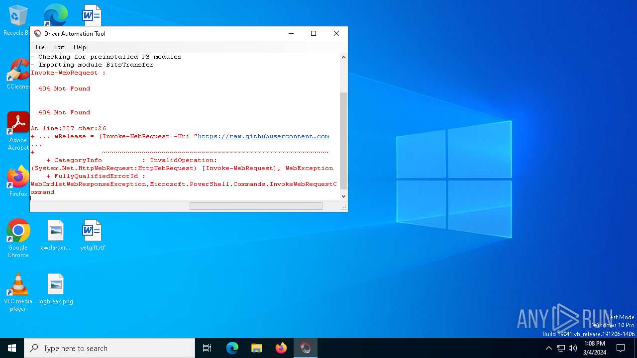
Task: Close the Driver Automation Tool window
Action: click(x=336, y=33)
